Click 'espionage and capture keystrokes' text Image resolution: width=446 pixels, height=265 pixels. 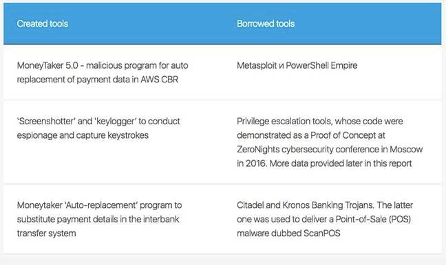[x=83, y=135]
